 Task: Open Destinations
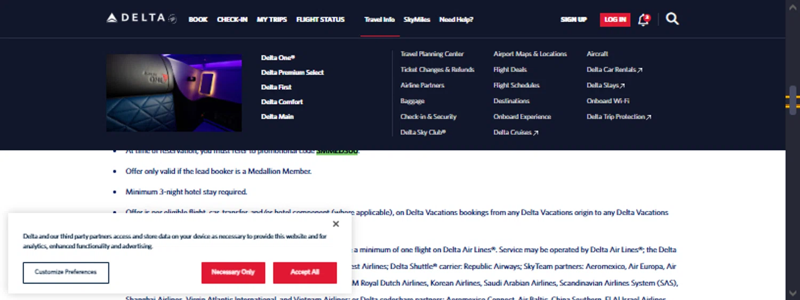tap(511, 101)
